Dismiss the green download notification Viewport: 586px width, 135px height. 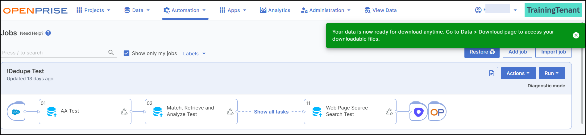(x=576, y=35)
